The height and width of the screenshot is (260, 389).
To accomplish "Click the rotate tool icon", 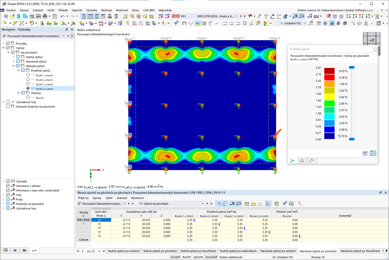I will (x=360, y=23).
